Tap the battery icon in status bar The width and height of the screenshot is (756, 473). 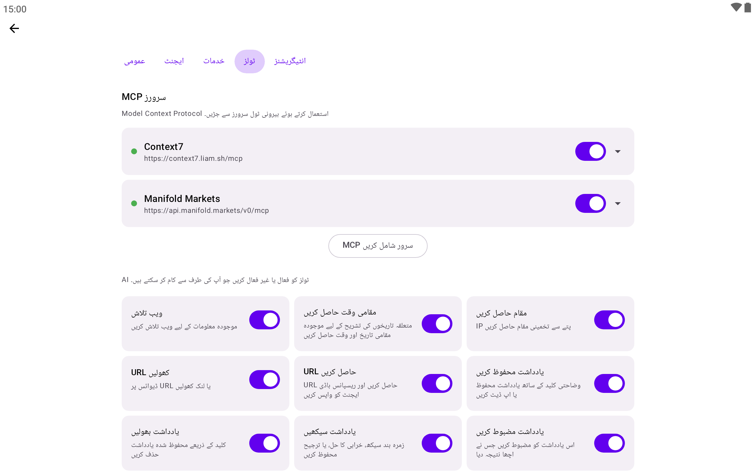point(747,7)
